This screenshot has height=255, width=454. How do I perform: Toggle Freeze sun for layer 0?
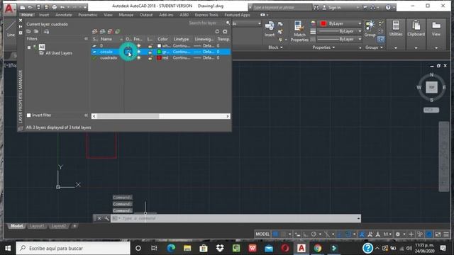[x=139, y=45]
